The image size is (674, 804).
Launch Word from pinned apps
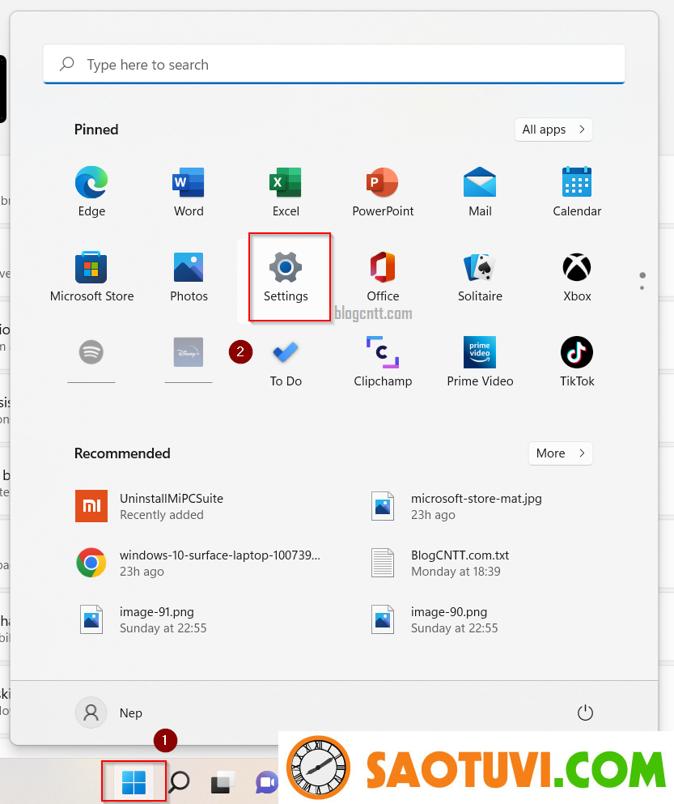(189, 192)
